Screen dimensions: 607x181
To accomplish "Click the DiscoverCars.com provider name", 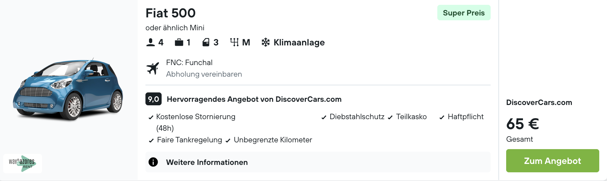I will [x=539, y=102].
